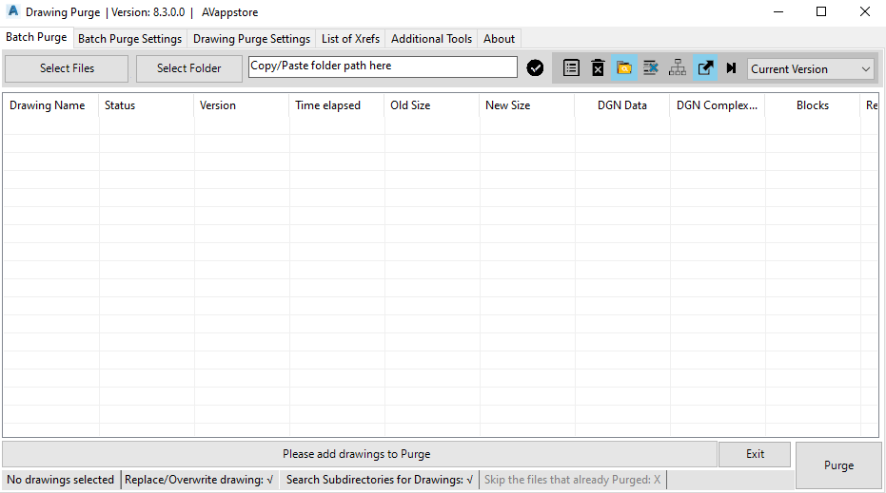Click the Drawing Name column header
Screen dimensions: 886x493
[50, 105]
